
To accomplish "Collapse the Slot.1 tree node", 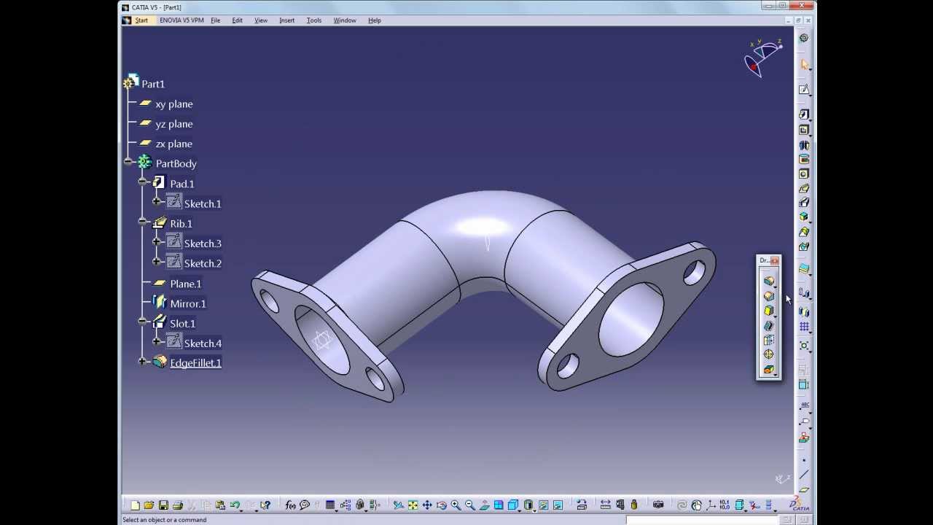I will (x=143, y=321).
